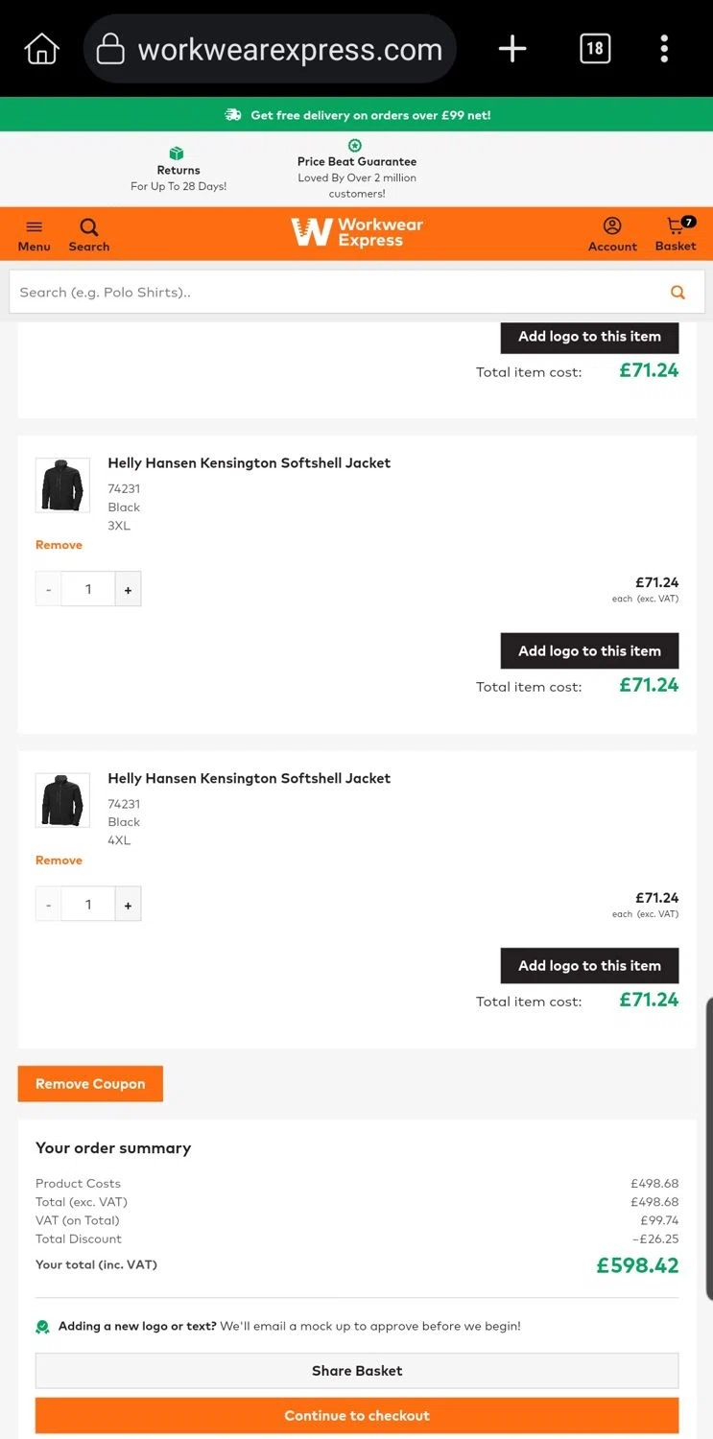
Task: Open a new browser tab with plus icon
Action: point(512,49)
